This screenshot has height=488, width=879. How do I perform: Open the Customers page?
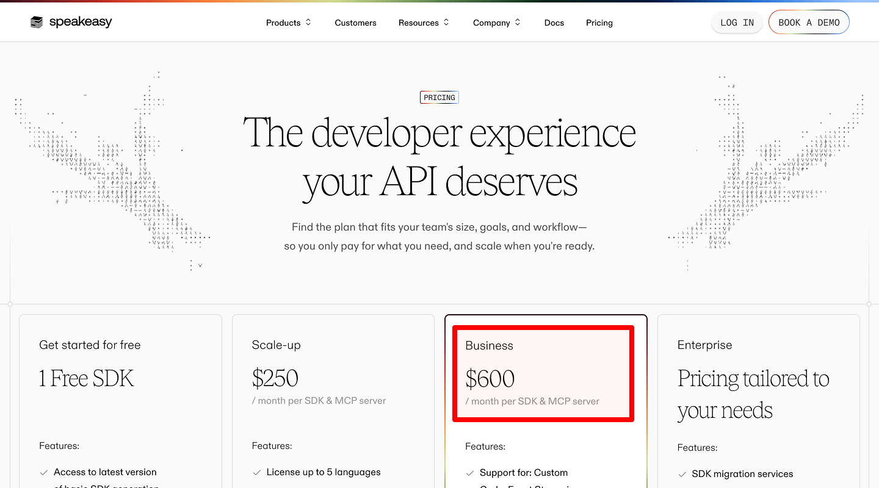[x=355, y=23]
